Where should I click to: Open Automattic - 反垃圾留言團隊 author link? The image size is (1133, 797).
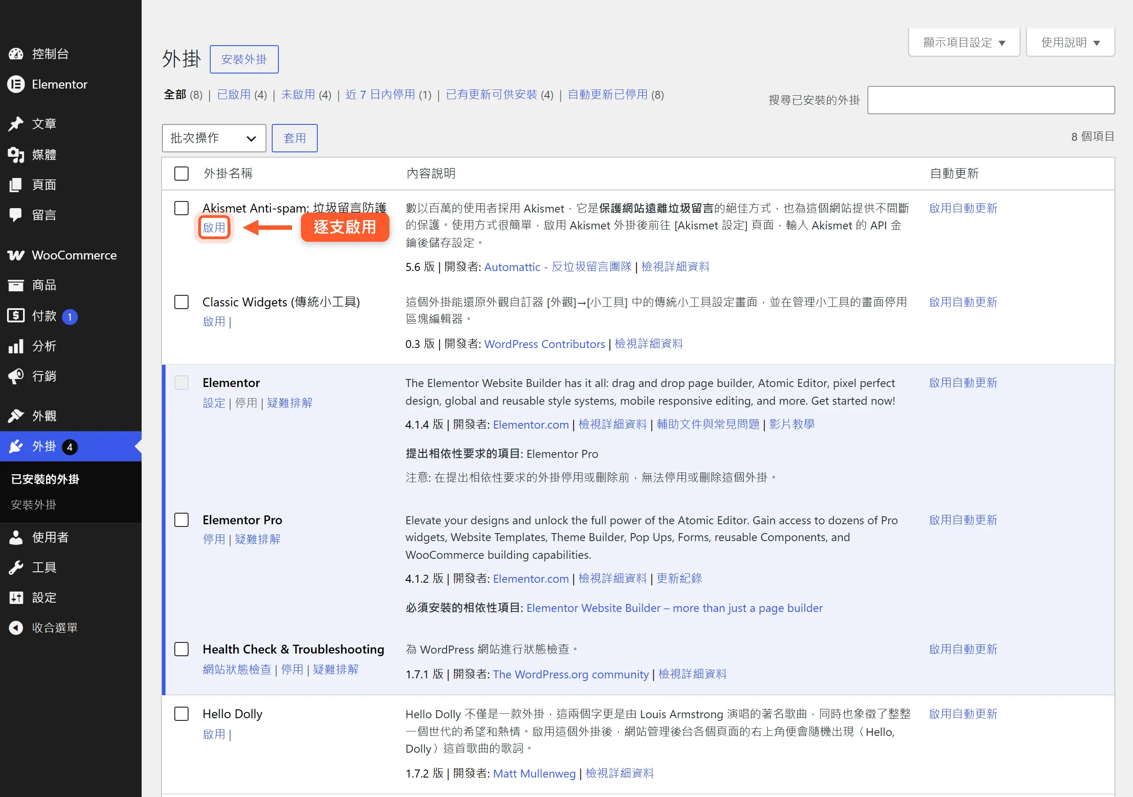pos(558,267)
